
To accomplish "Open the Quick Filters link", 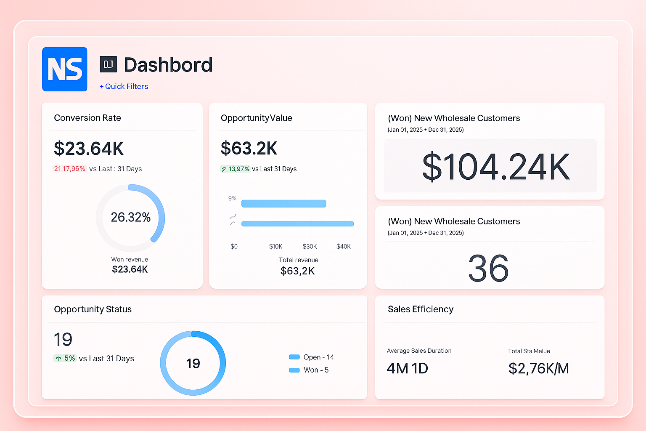I will pos(124,86).
